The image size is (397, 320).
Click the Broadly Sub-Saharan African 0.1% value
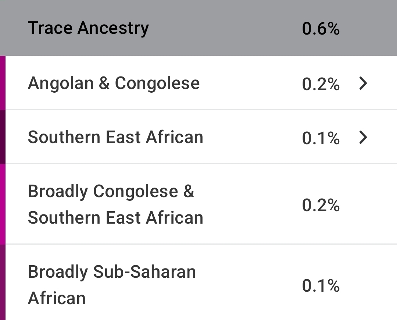[321, 285]
